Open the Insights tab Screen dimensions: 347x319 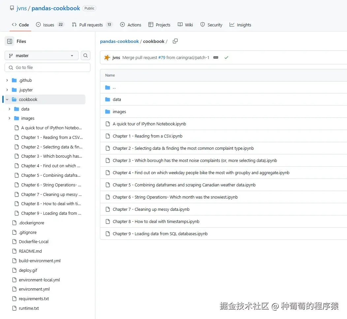240,25
